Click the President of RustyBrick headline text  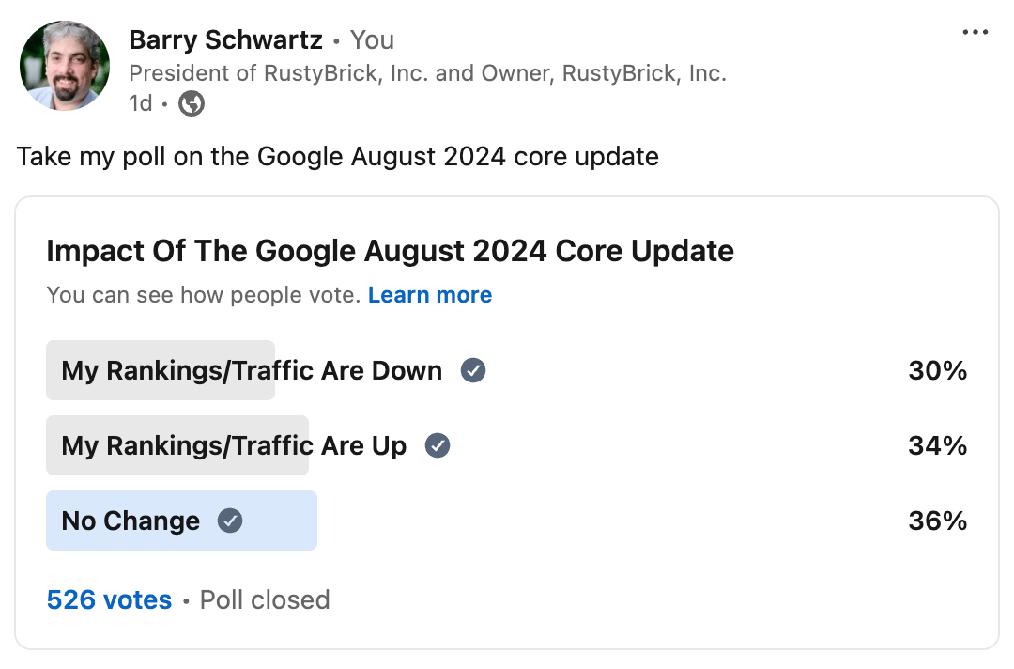tap(427, 73)
